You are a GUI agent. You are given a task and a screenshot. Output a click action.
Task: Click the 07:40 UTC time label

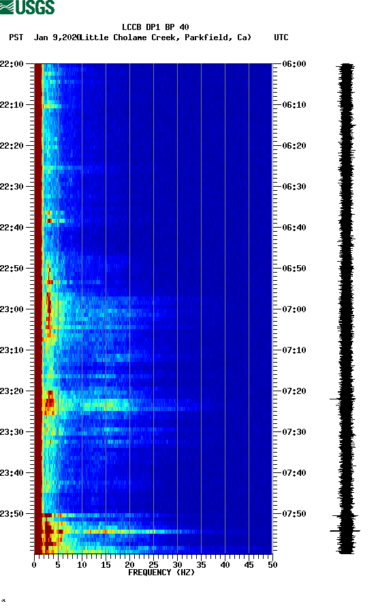pos(294,473)
